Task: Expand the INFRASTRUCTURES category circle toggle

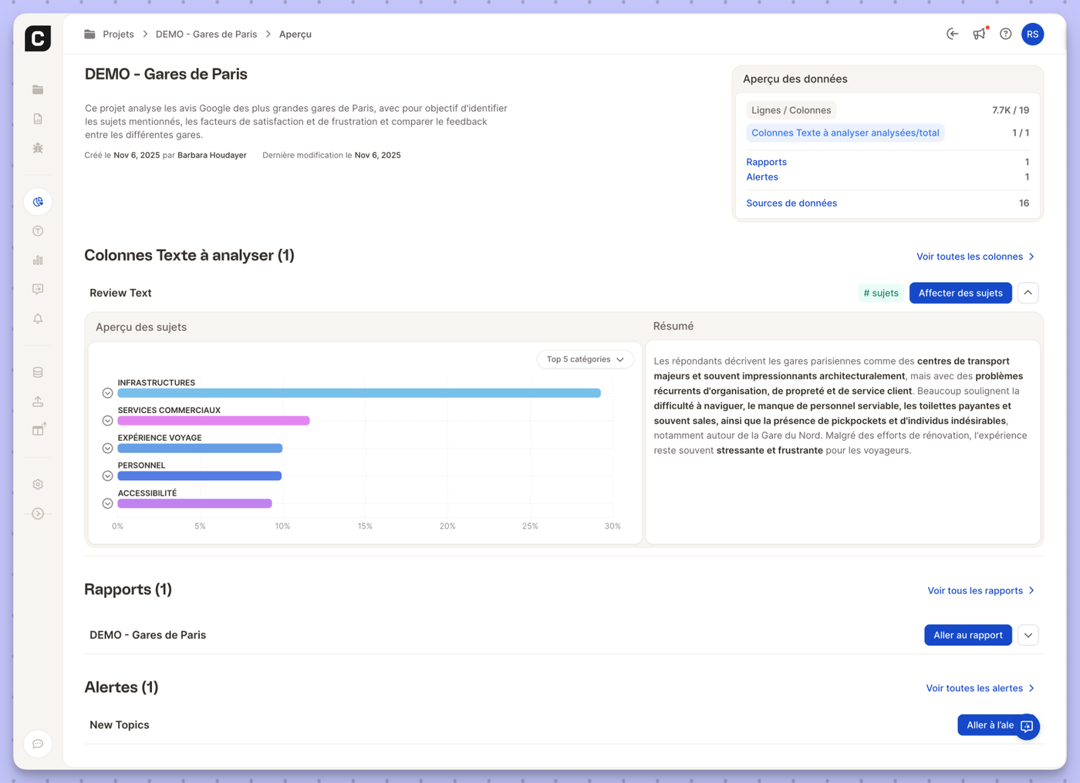Action: click(107, 393)
